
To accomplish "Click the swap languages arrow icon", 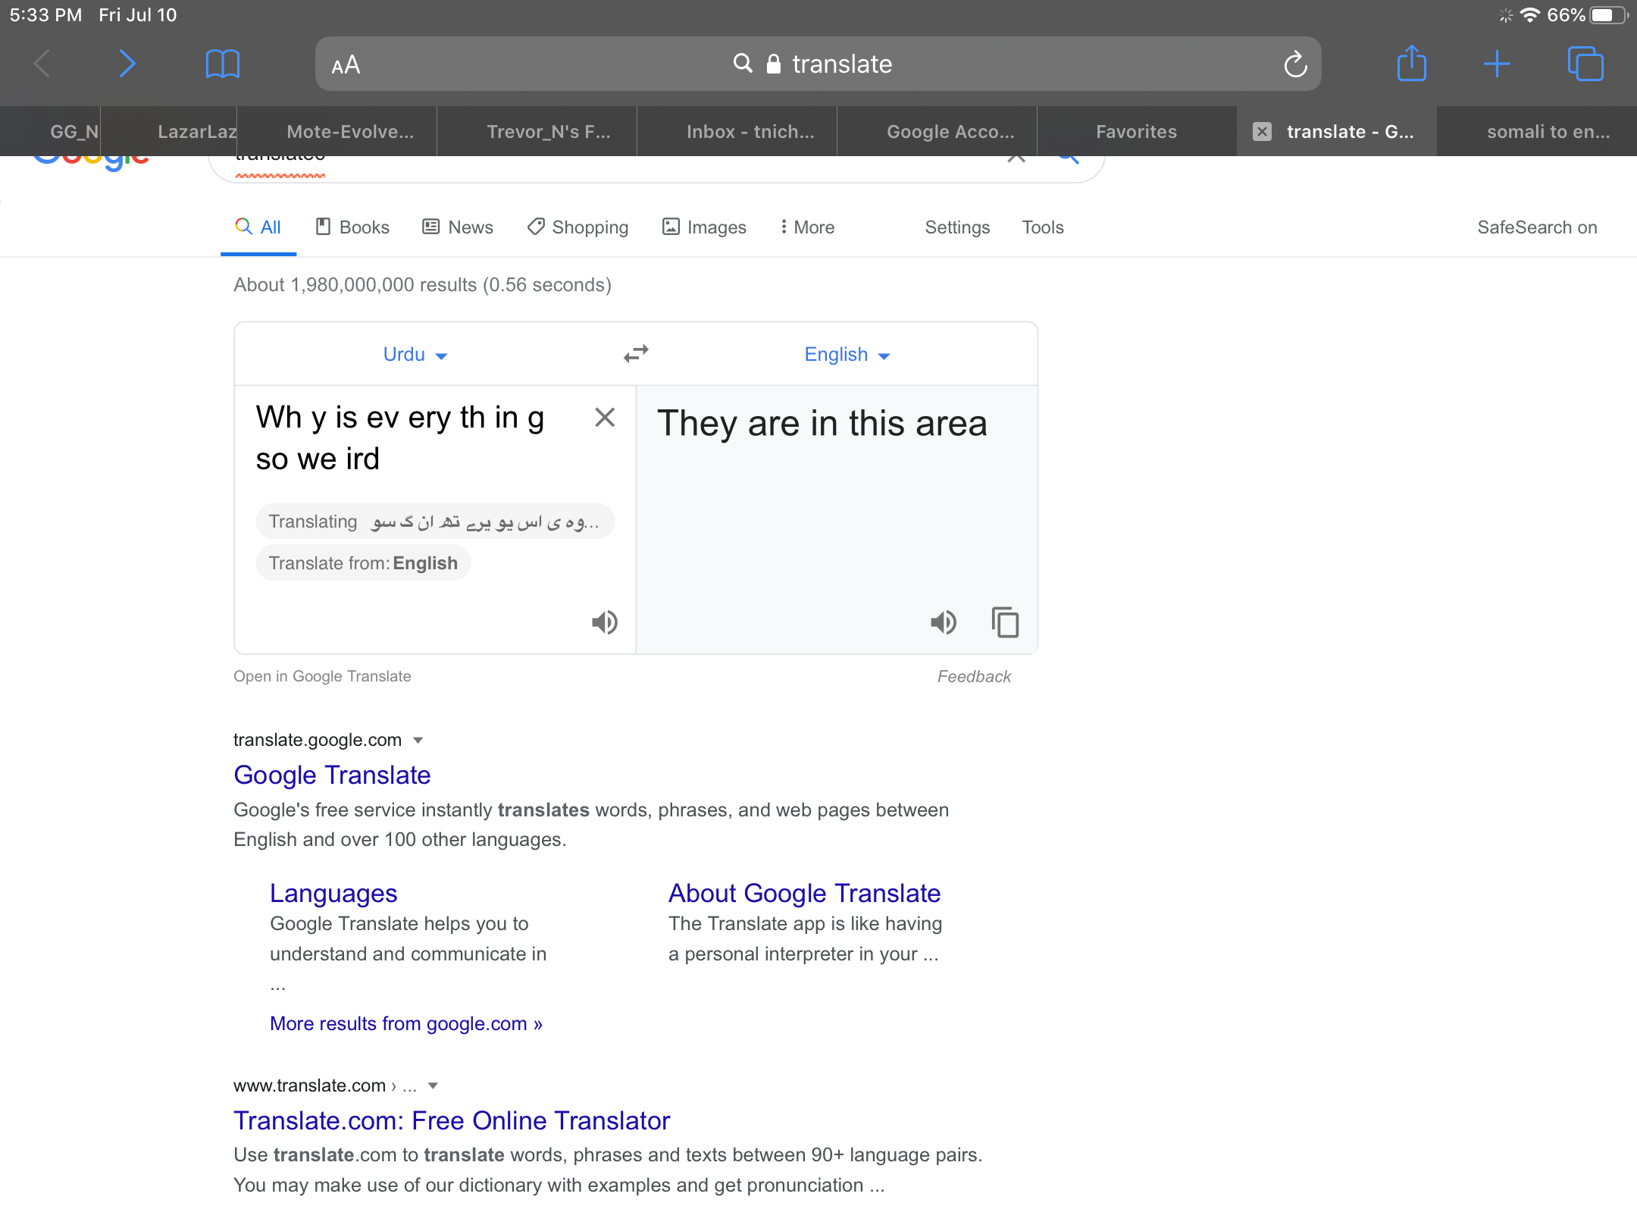I will [635, 355].
